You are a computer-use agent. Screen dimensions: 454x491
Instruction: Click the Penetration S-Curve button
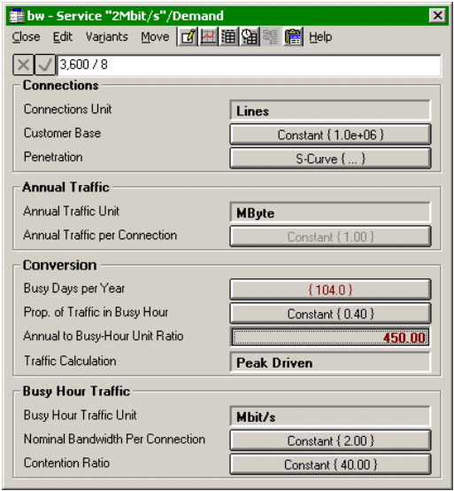point(330,159)
